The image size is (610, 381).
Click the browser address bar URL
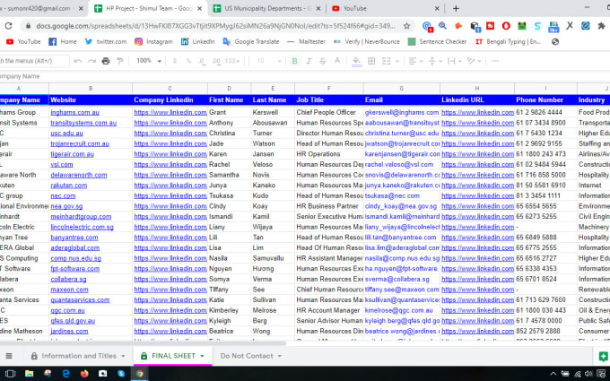point(215,26)
